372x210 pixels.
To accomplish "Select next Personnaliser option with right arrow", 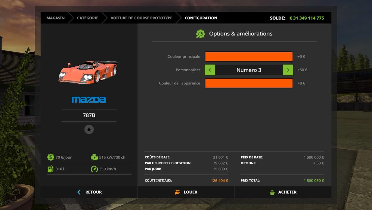I will (288, 70).
